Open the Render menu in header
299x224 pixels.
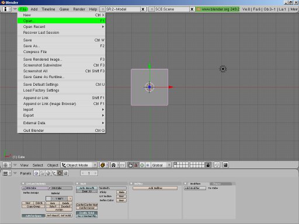[79, 9]
